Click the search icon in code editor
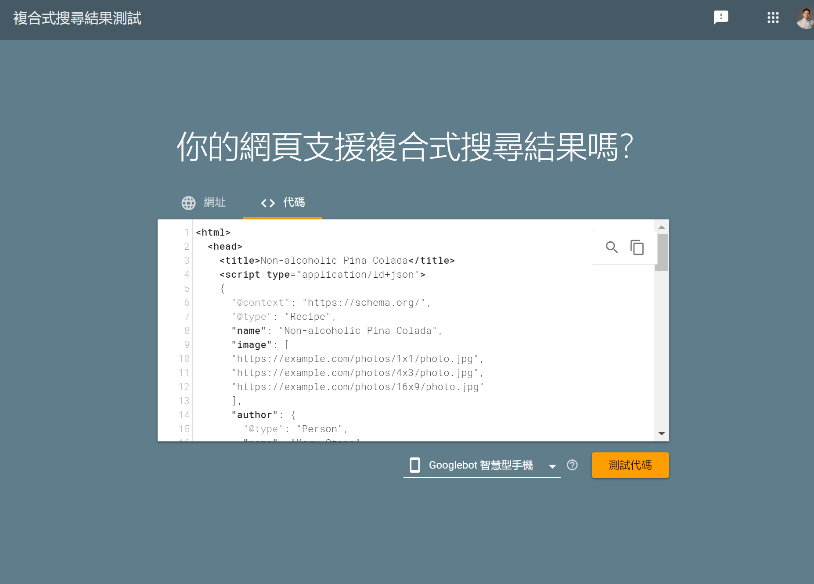 (612, 247)
